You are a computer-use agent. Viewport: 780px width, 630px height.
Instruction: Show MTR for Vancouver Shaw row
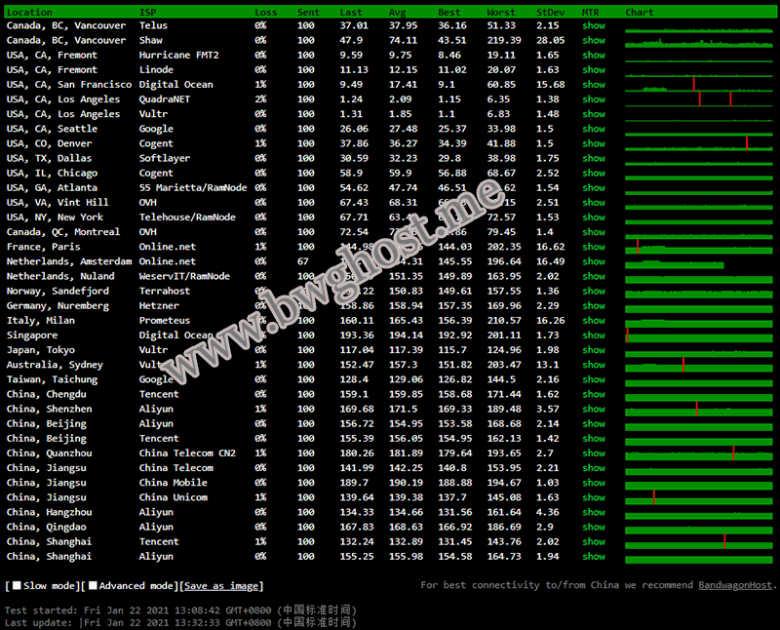click(594, 40)
